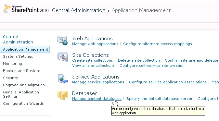Open View all site collections link
Viewport: 219px width, 121px height.
coord(93,66)
